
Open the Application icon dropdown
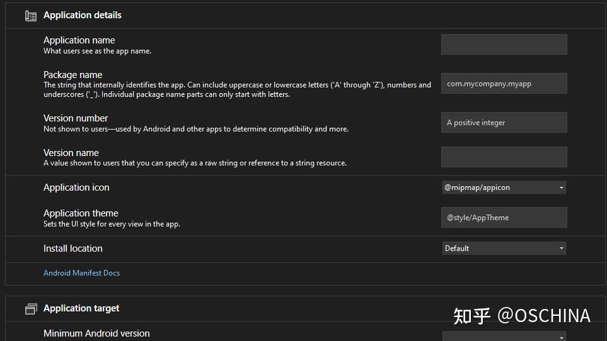click(504, 187)
